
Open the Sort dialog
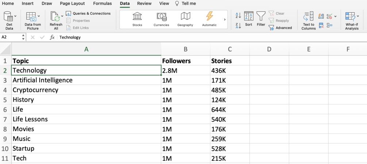249,19
